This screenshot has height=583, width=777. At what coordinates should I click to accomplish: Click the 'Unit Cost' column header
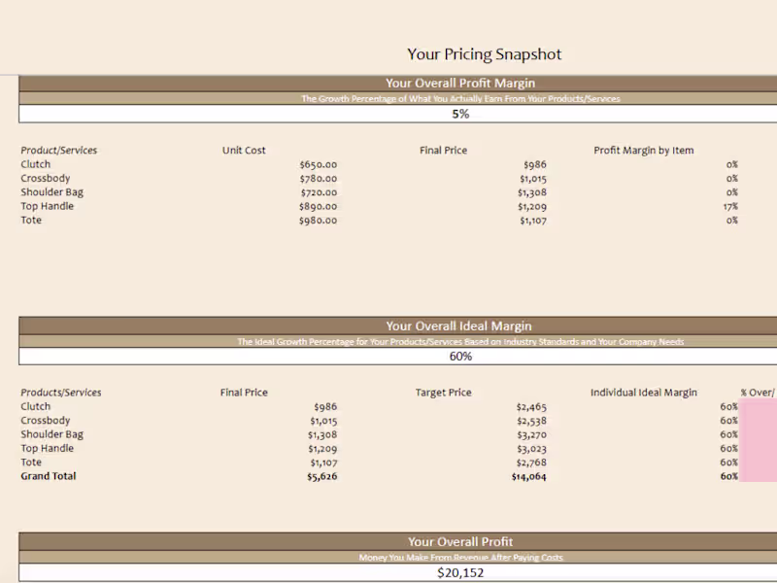244,151
